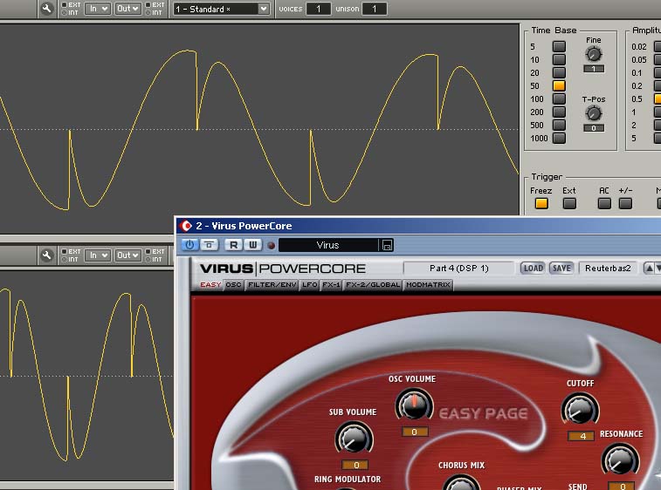Image resolution: width=661 pixels, height=490 pixels.
Task: Click the active 0.5 Amplitude button
Action: pyautogui.click(x=658, y=99)
